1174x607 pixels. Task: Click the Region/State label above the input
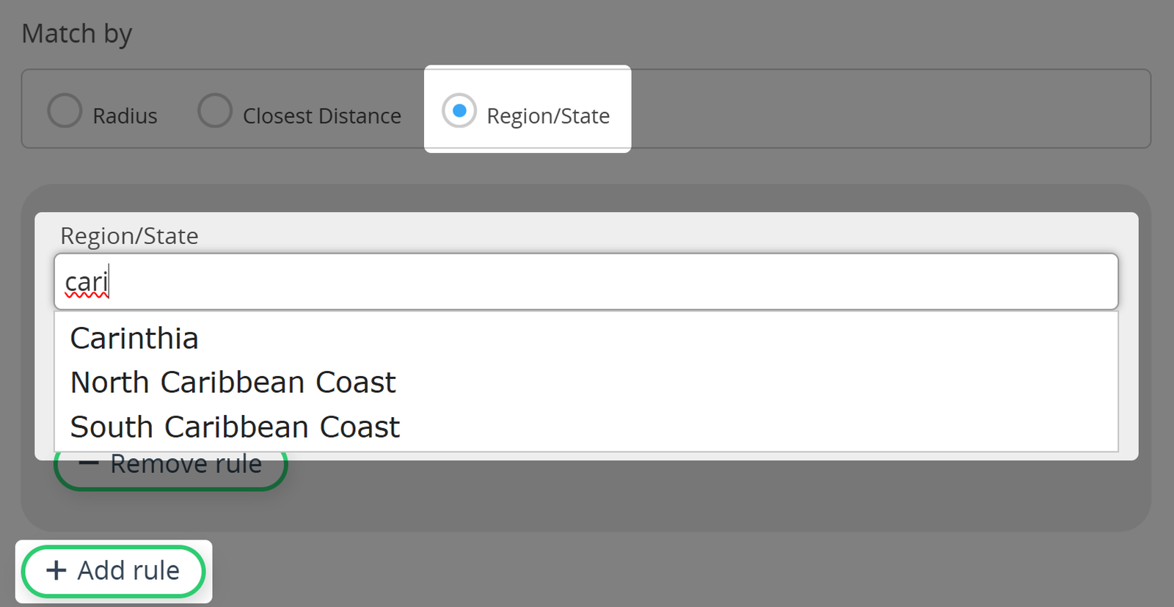click(129, 235)
